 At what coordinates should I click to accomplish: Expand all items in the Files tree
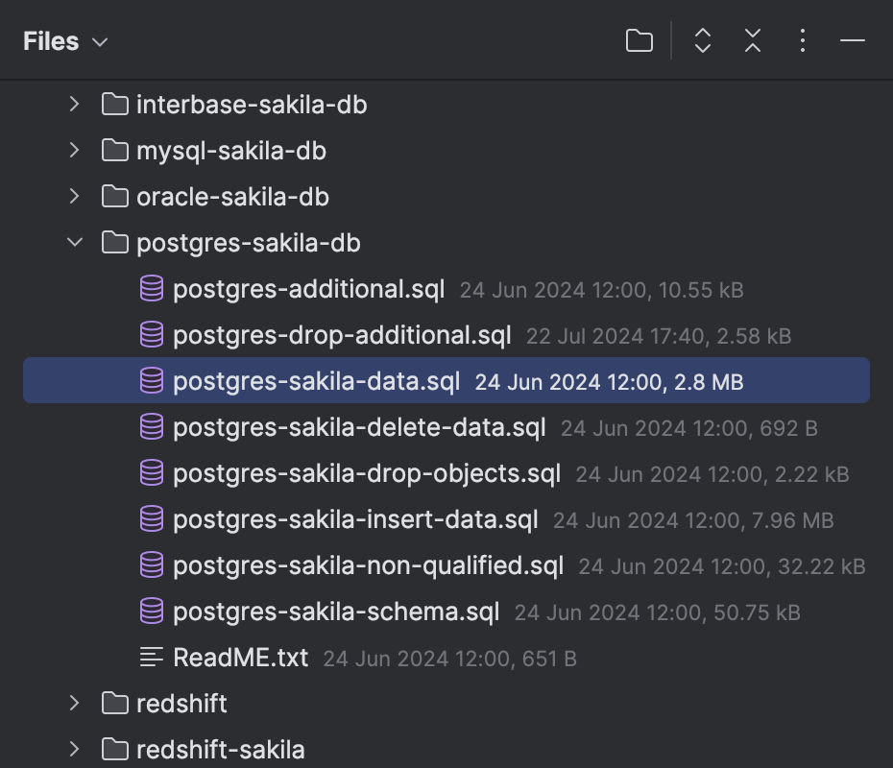(x=702, y=40)
